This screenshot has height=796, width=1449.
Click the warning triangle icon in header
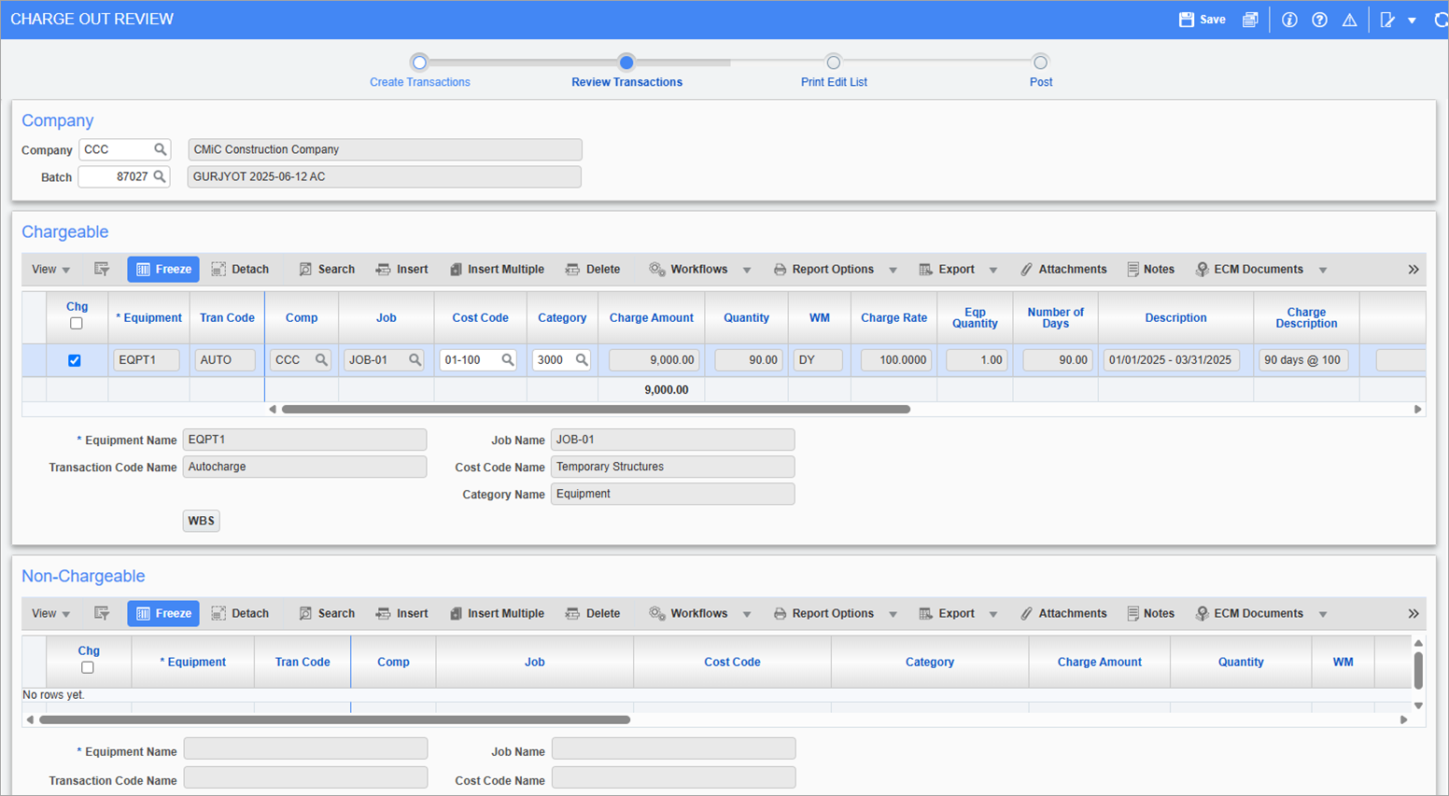coord(1349,20)
